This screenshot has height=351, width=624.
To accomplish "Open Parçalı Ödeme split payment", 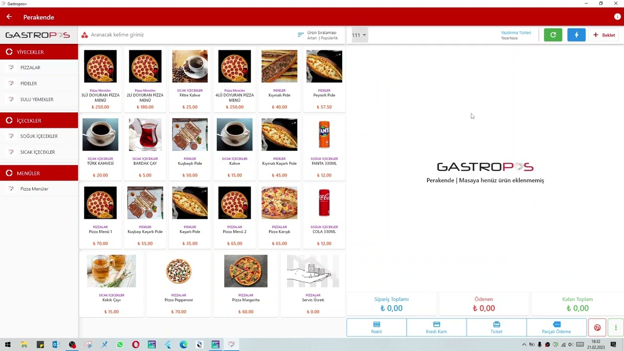I will coord(556,328).
